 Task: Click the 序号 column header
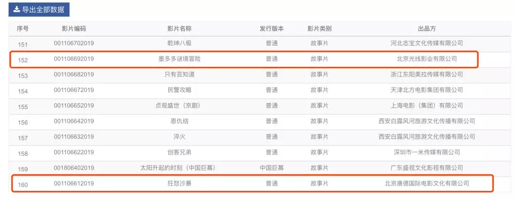(22, 29)
